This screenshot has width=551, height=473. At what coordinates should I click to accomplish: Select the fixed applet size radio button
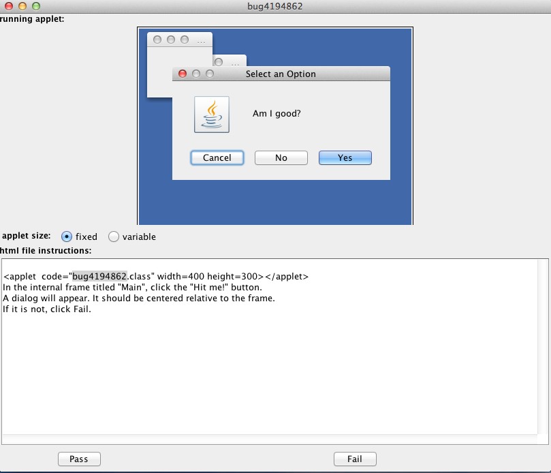coord(67,236)
